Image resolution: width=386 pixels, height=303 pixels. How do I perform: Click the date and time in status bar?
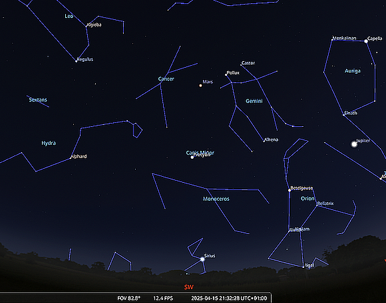point(229,298)
